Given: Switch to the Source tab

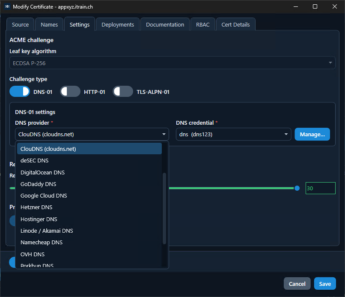Looking at the screenshot, I should pos(20,24).
